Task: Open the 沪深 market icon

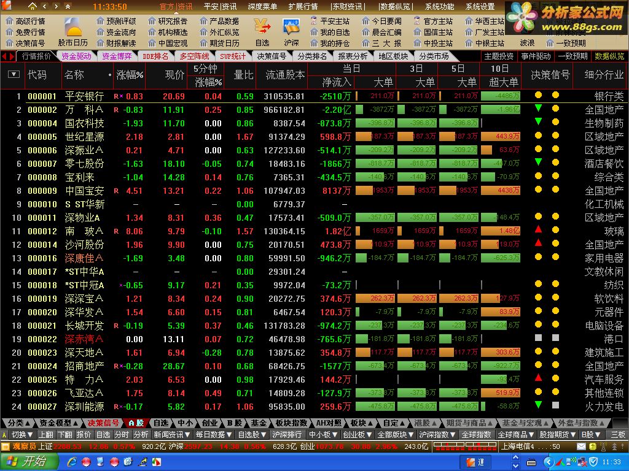Action: (x=291, y=33)
